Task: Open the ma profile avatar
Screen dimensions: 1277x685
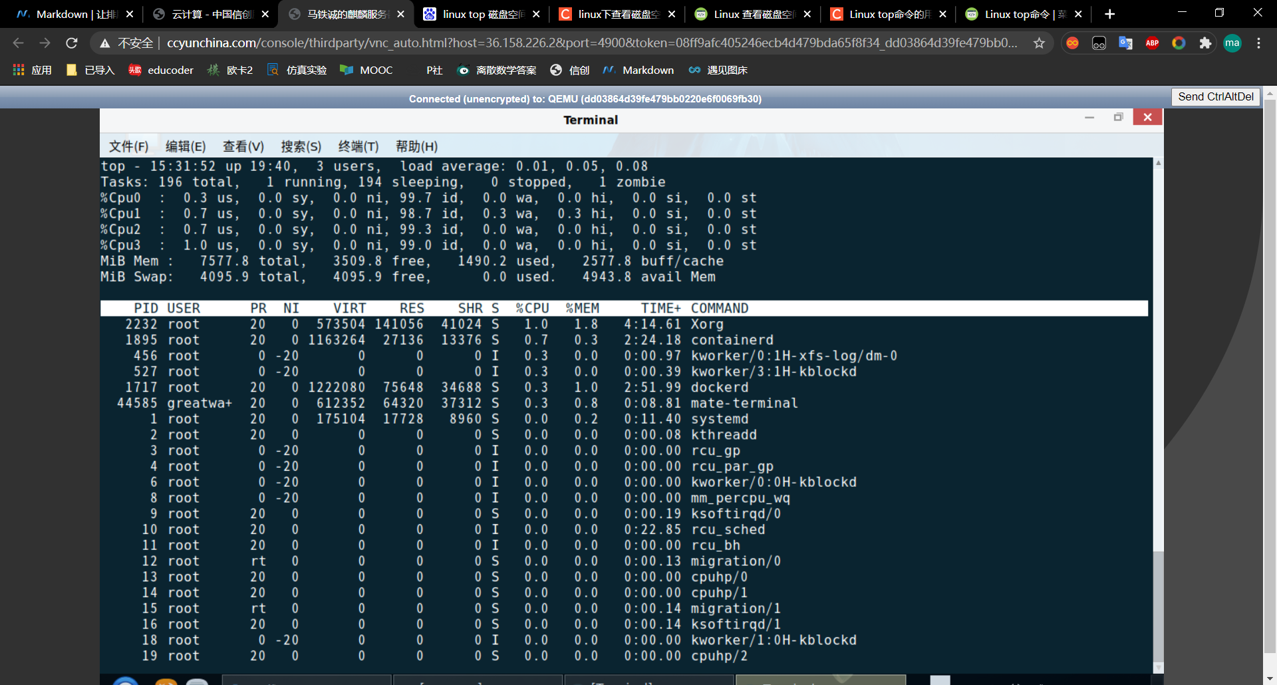Action: [x=1232, y=43]
